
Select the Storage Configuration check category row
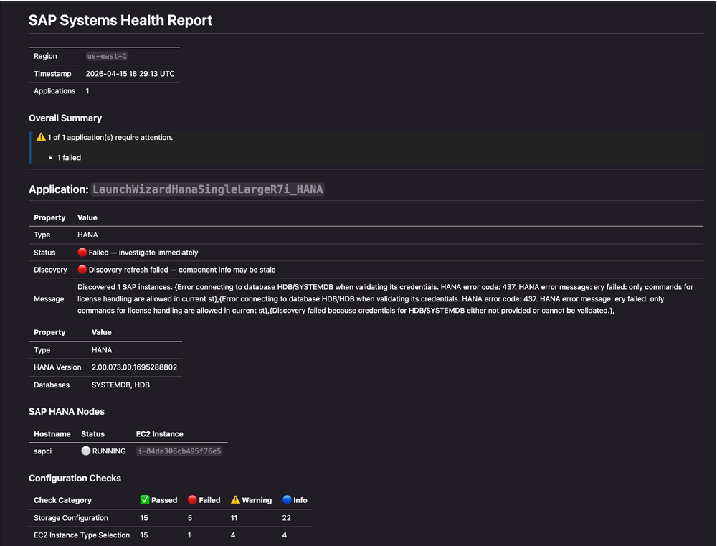tap(71, 518)
